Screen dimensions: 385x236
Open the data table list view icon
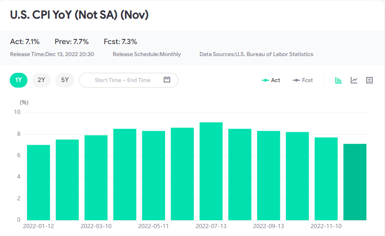pyautogui.click(x=370, y=80)
